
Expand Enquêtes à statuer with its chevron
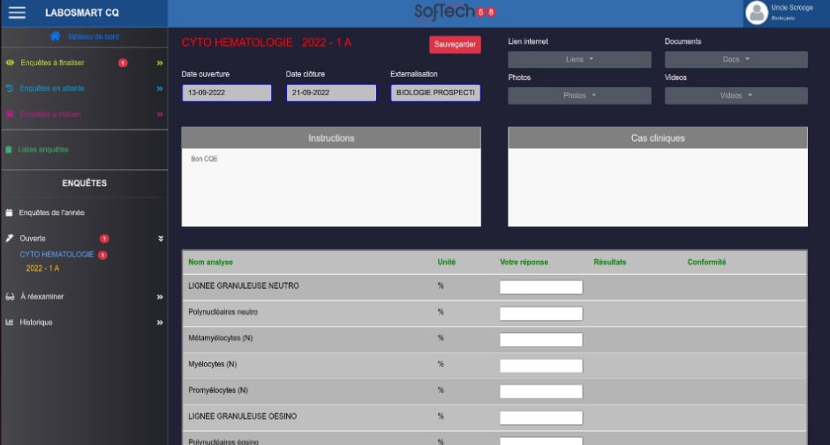pyautogui.click(x=159, y=115)
